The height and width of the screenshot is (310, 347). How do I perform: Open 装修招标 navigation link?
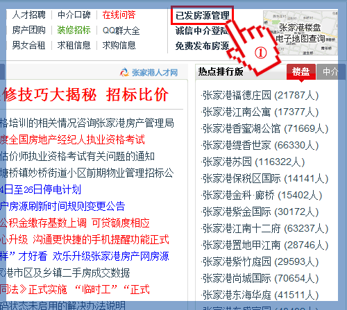tap(74, 30)
